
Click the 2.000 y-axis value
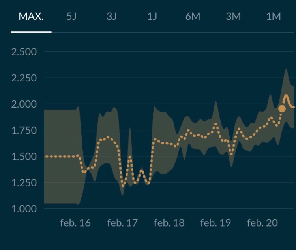[24, 104]
